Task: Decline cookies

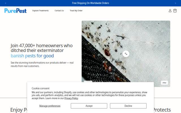Action: coord(128,106)
